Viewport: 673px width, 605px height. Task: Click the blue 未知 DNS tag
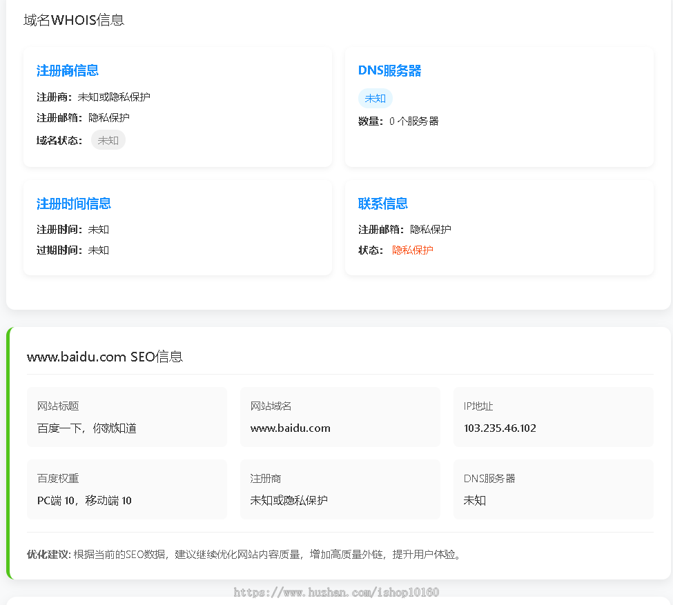coord(375,98)
